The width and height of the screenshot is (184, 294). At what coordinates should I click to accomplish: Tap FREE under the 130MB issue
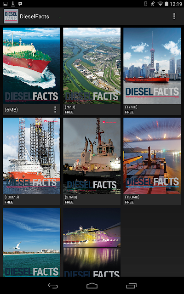(129, 202)
